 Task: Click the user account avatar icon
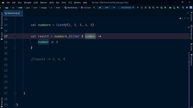point(191,7)
